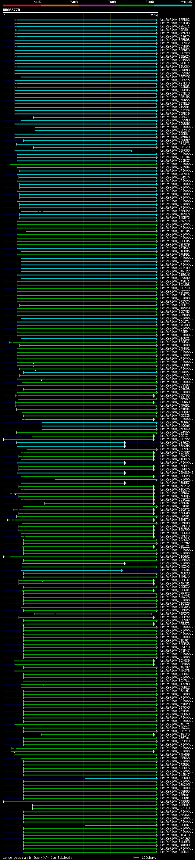The image size is (195, 860).
Task: Click label UniRef100_Q9FSZ1
Action: [175, 117]
